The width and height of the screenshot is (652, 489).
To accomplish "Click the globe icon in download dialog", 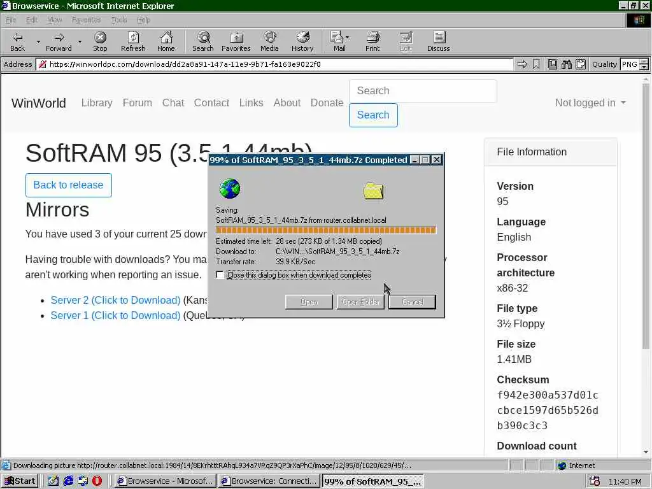I will click(x=229, y=188).
